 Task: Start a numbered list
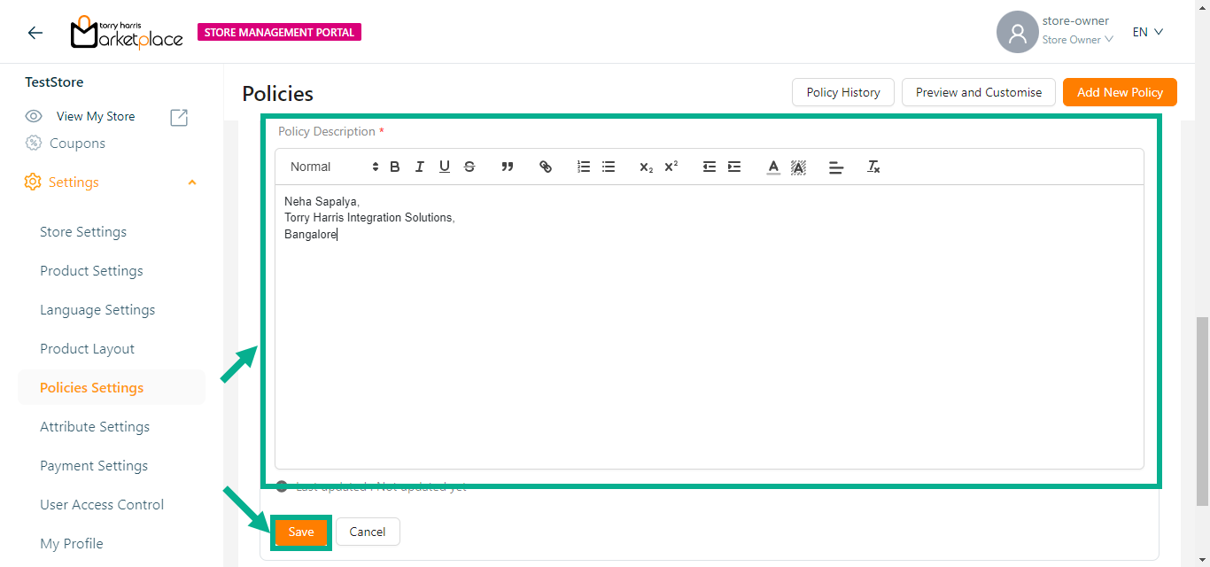[584, 167]
